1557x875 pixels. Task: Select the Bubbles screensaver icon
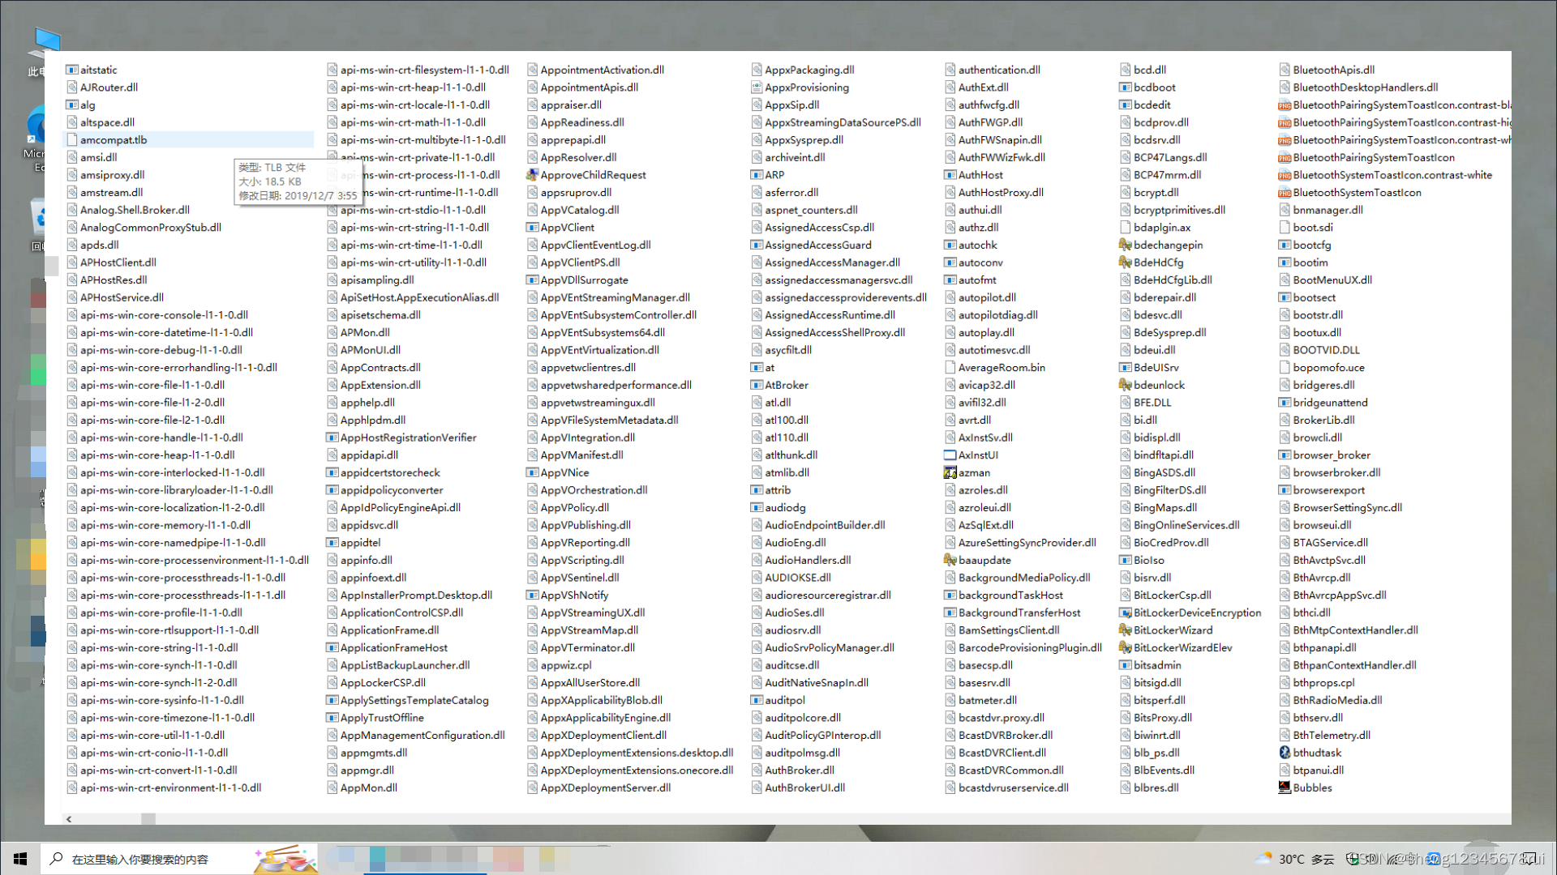1285,787
